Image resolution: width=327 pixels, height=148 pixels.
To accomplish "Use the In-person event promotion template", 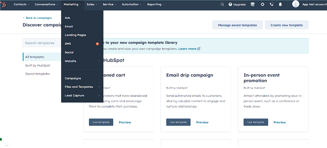I will point(256,122).
